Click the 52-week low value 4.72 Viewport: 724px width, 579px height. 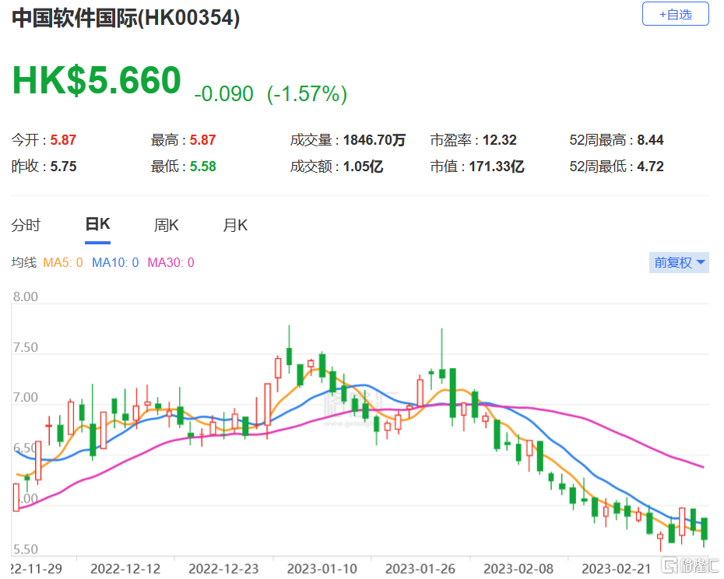tap(650, 167)
